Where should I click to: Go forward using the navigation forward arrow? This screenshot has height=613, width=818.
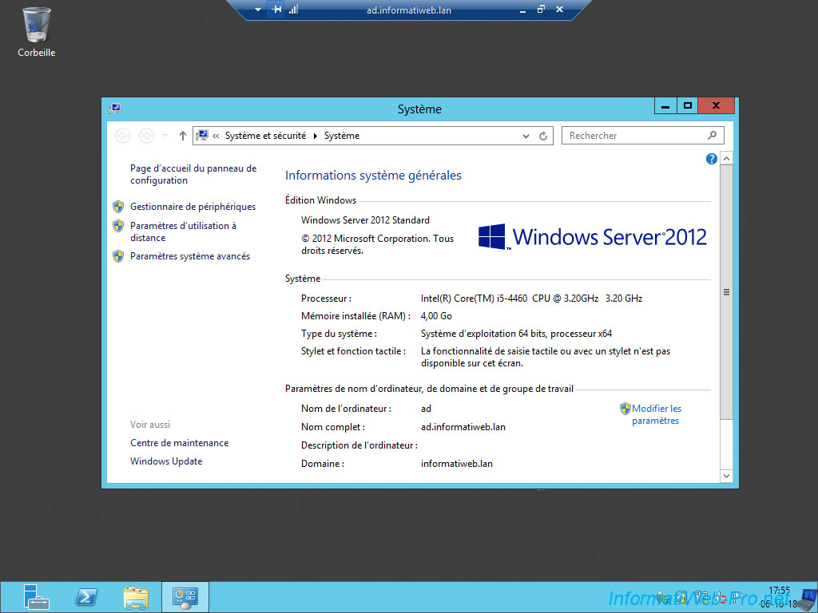[x=146, y=136]
